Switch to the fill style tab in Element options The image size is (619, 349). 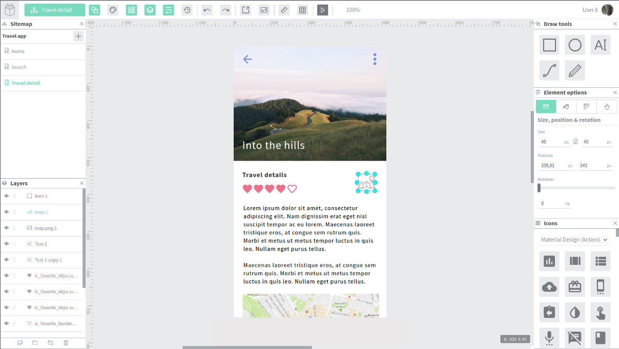click(566, 106)
